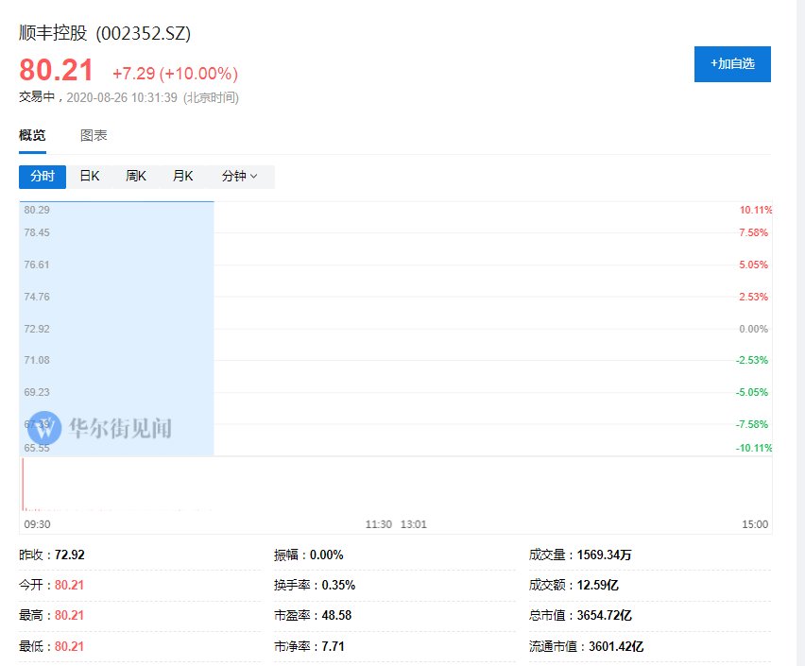
Task: Open the 图表 tab
Action: [x=94, y=136]
